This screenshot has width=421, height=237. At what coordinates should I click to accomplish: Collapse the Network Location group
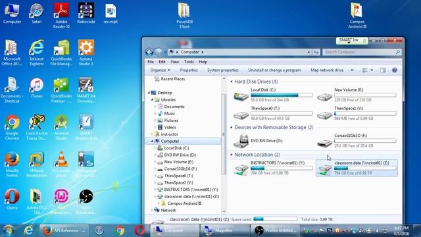click(x=231, y=155)
